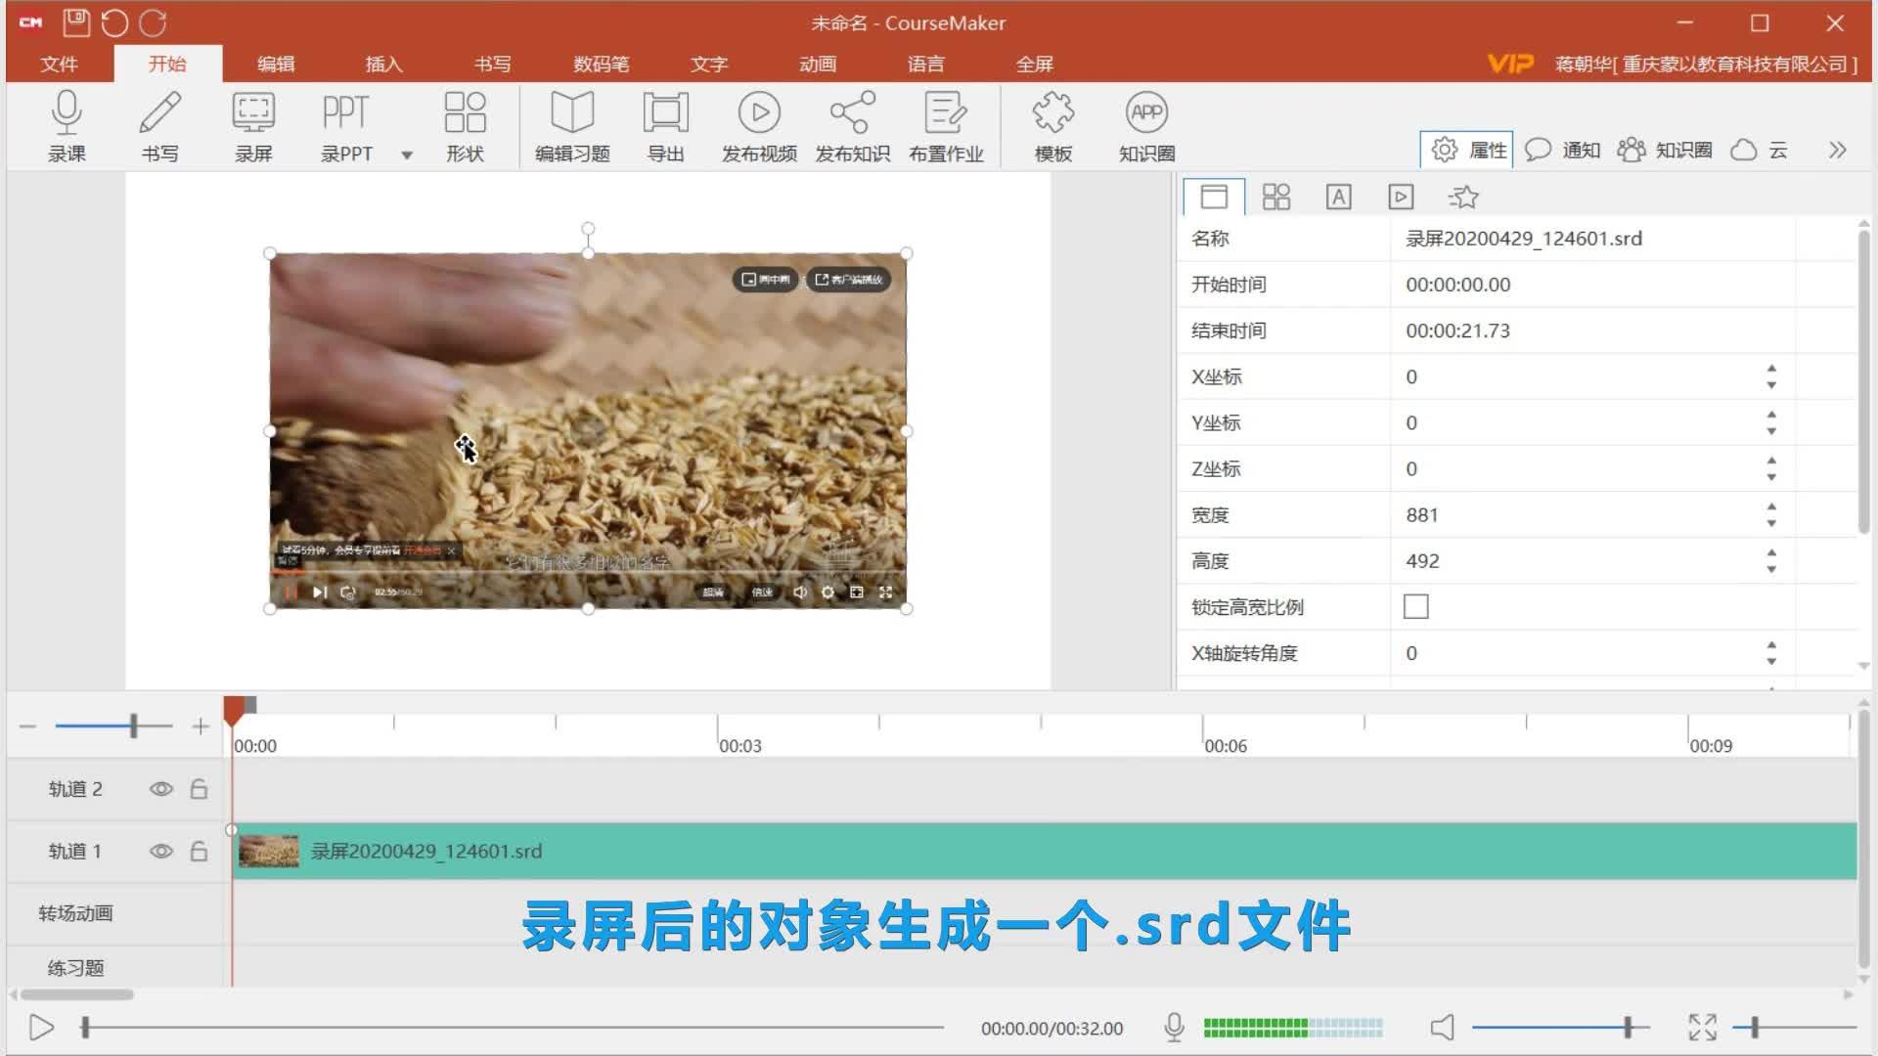The height and width of the screenshot is (1056, 1878).
Task: Click the VIP badge
Action: pyautogui.click(x=1510, y=64)
